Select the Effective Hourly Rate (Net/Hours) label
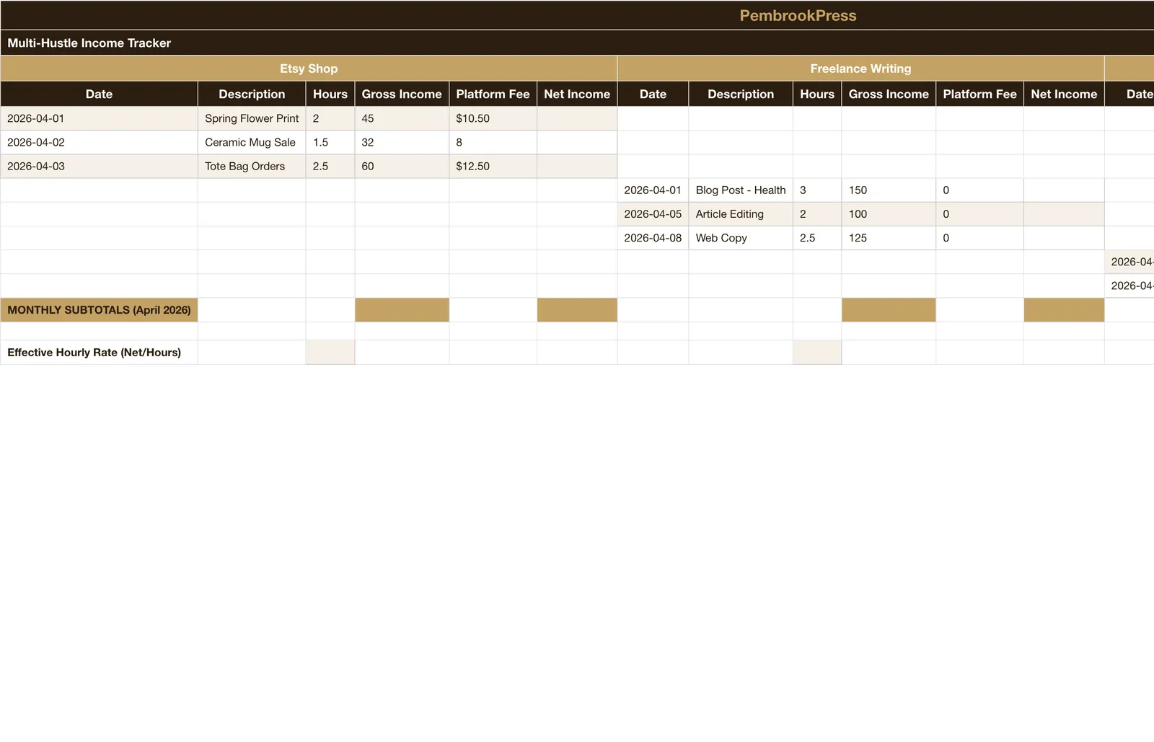This screenshot has height=742, width=1154. click(99, 352)
